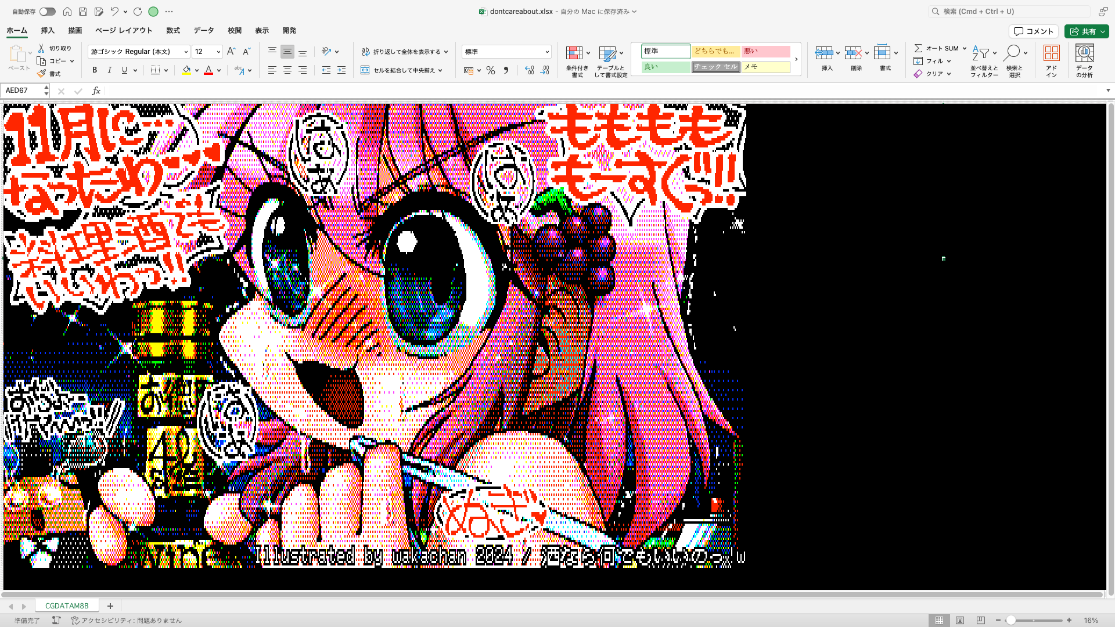1115x627 pixels.
Task: Click the Decrease decimal icon
Action: [545, 70]
